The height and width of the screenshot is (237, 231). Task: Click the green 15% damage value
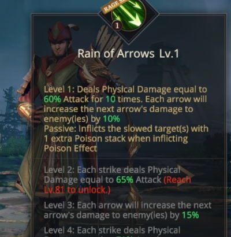[190, 215]
